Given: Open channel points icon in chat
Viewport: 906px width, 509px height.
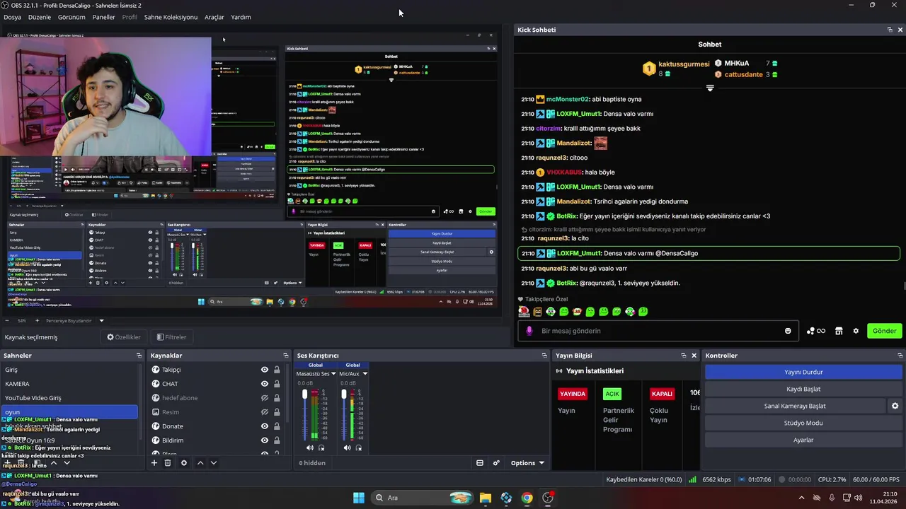Looking at the screenshot, I should [x=816, y=331].
